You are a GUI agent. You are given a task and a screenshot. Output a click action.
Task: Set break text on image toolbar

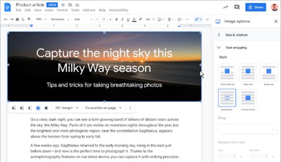coord(30,108)
